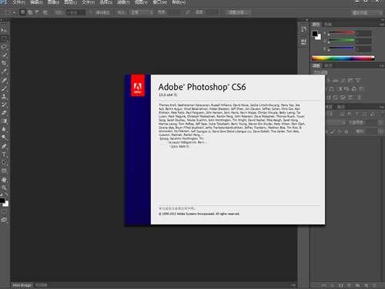Open the Image (图像) menu
This screenshot has width=385, height=289.
pos(53,2)
